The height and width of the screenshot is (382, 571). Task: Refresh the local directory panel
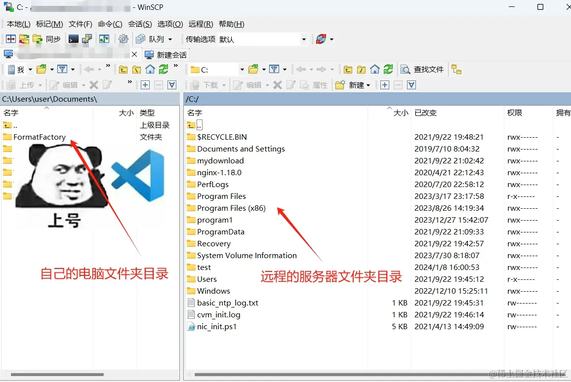coord(163,69)
